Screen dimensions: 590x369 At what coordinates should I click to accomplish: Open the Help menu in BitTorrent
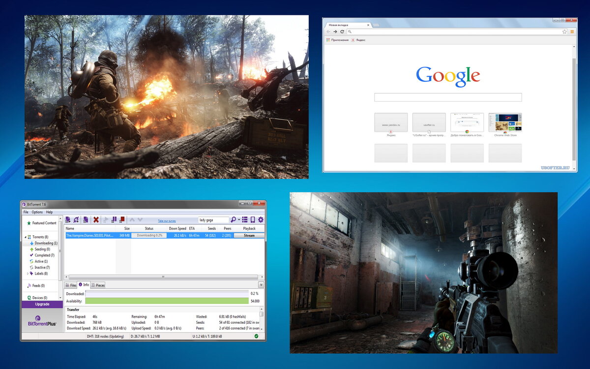(x=49, y=212)
